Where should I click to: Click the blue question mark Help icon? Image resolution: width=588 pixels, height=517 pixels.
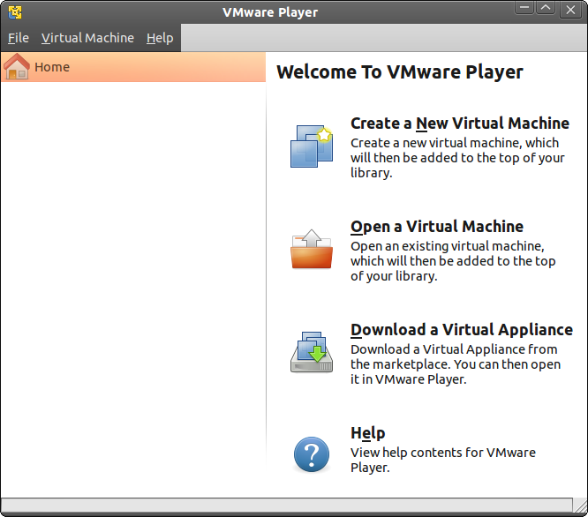(312, 454)
